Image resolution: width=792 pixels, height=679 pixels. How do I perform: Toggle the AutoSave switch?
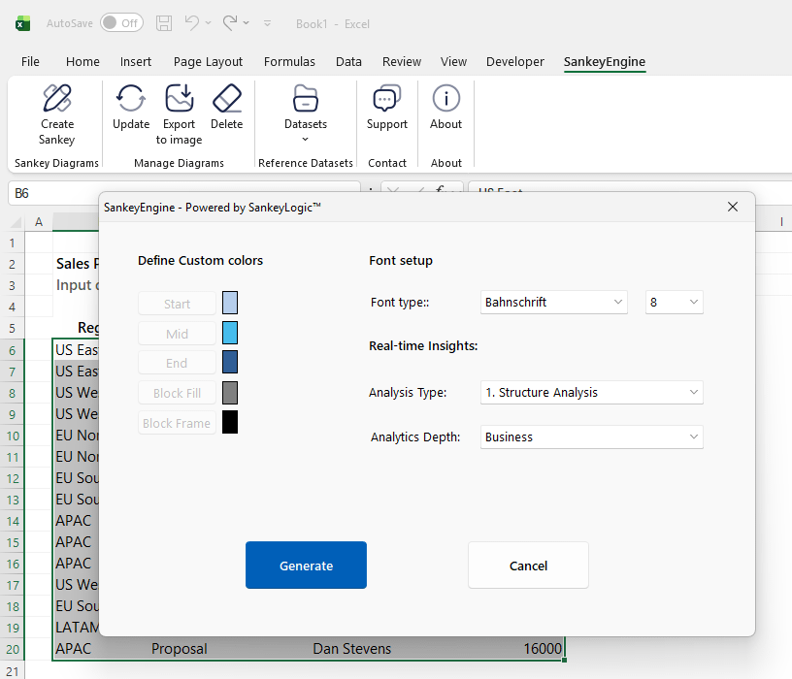click(x=121, y=23)
